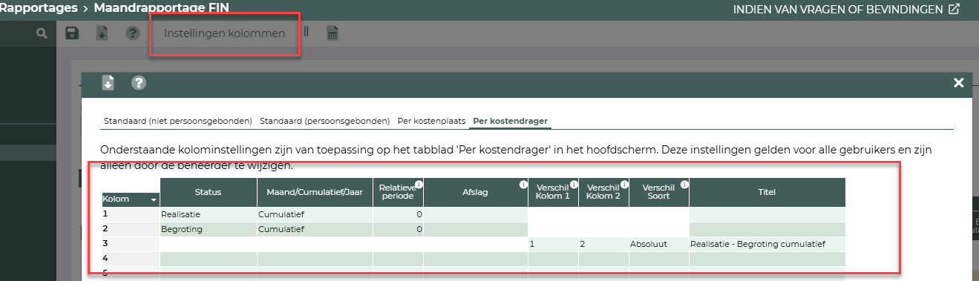Click info icon on Verschil Soort header
This screenshot has height=281, width=979.
pyautogui.click(x=684, y=185)
